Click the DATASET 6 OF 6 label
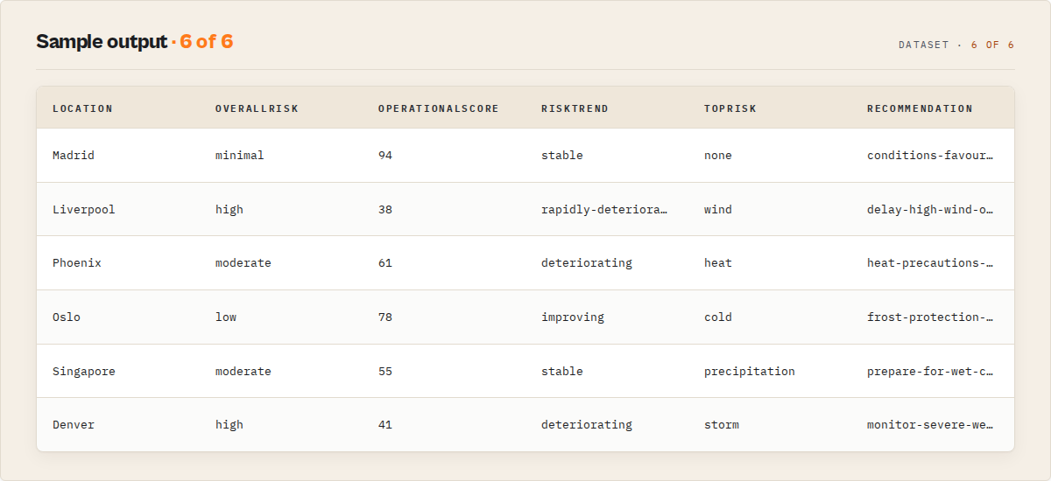1051x481 pixels. 956,45
